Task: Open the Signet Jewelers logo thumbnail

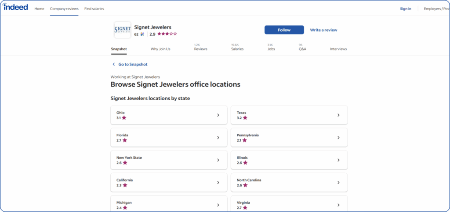Action: click(x=123, y=29)
